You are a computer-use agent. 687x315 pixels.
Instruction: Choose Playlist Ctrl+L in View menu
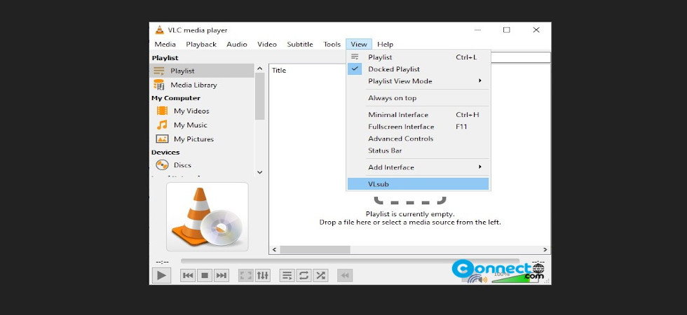[418, 57]
